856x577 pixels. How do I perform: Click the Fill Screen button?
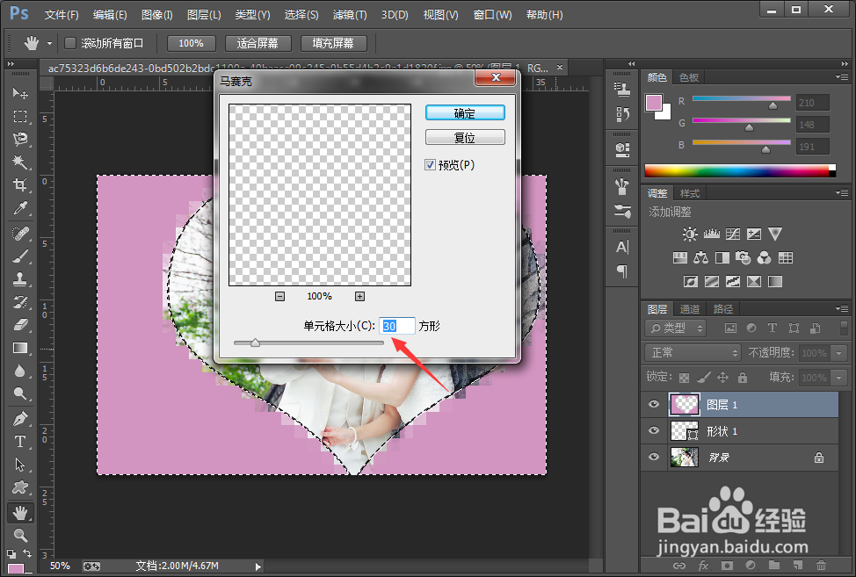tap(333, 43)
